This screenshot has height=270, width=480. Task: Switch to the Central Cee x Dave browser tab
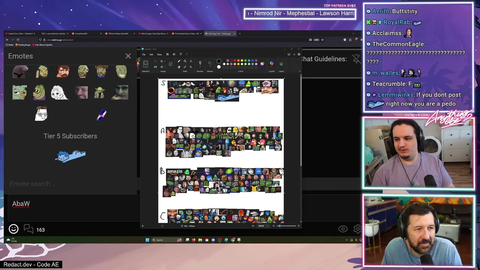pyautogui.click(x=19, y=33)
